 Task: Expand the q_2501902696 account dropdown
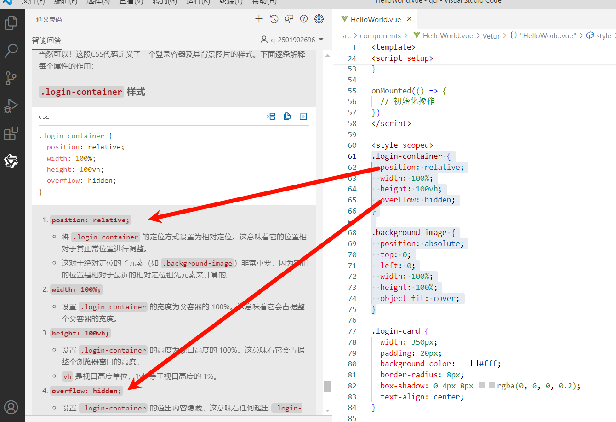292,40
